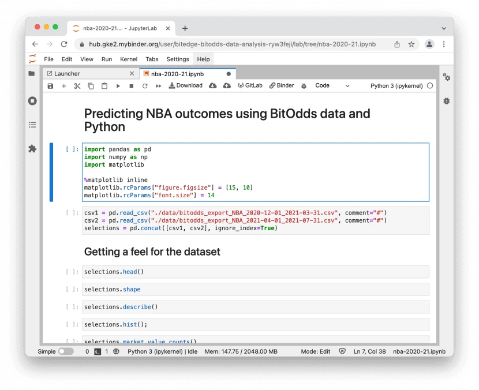Select the selections.hist(); cell
The width and height of the screenshot is (479, 390).
tap(256, 324)
